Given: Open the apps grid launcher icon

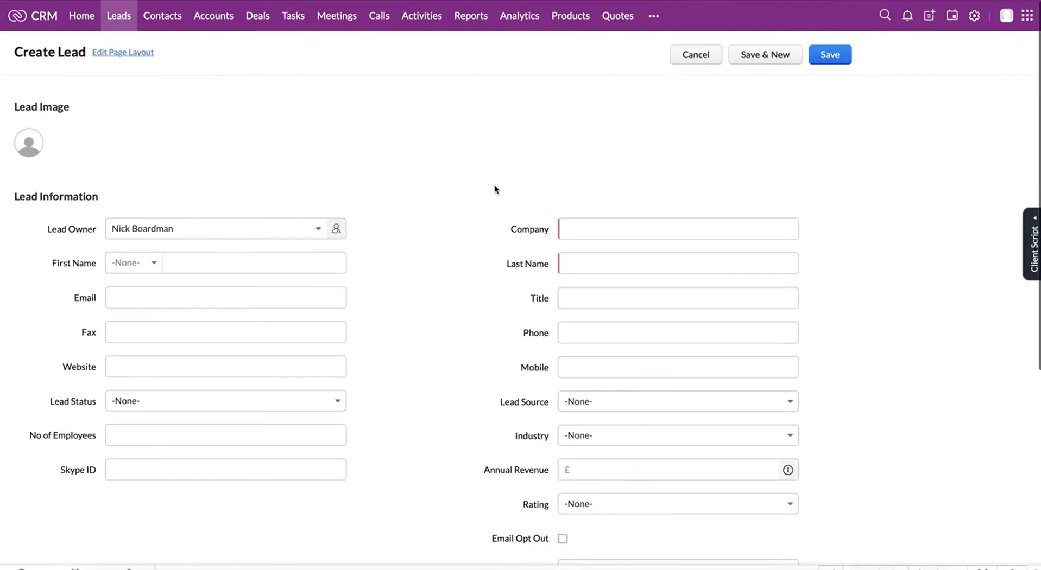Looking at the screenshot, I should 1027,16.
